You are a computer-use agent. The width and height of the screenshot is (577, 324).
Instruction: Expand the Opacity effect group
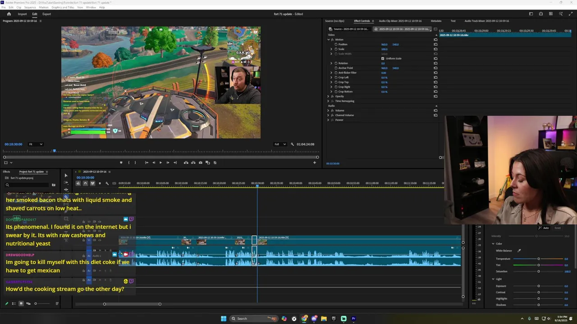pos(328,96)
